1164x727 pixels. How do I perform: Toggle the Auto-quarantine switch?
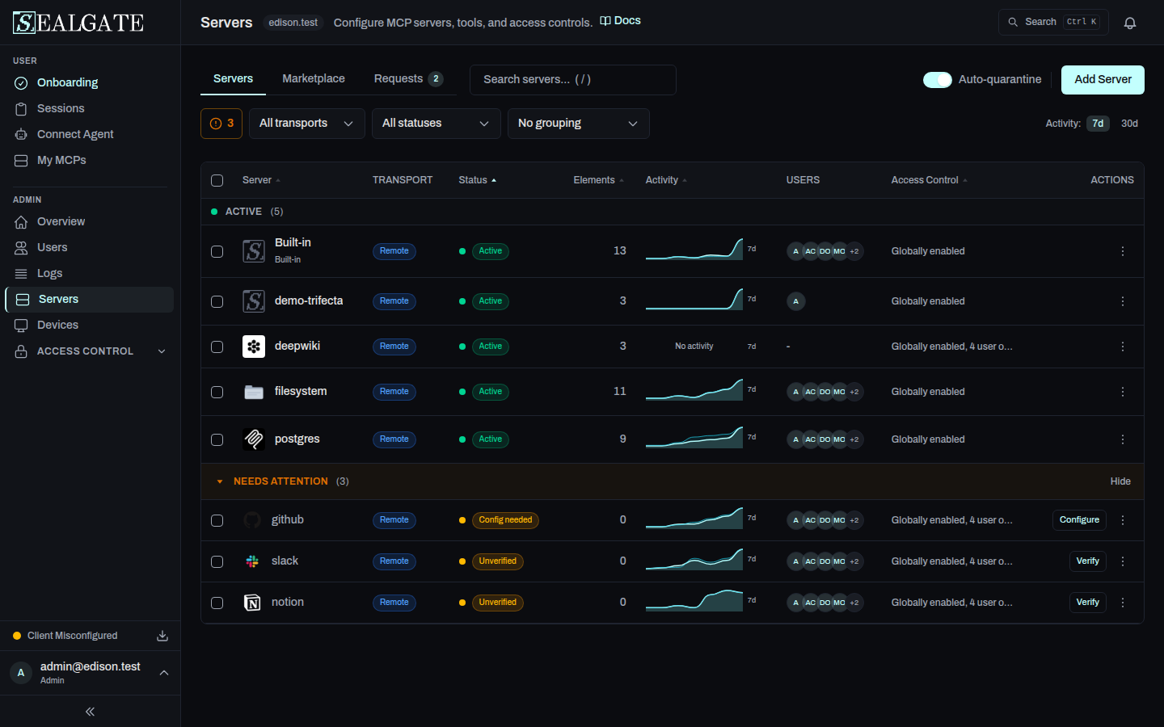coord(938,79)
